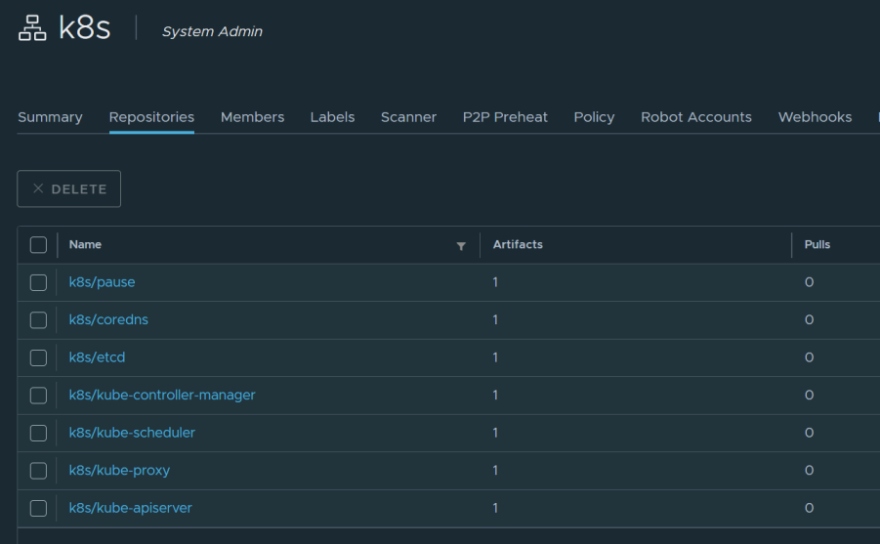Click the k8s project title

(x=84, y=27)
